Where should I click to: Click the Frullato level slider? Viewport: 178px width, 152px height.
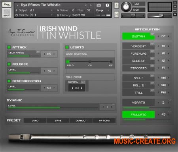point(147,120)
